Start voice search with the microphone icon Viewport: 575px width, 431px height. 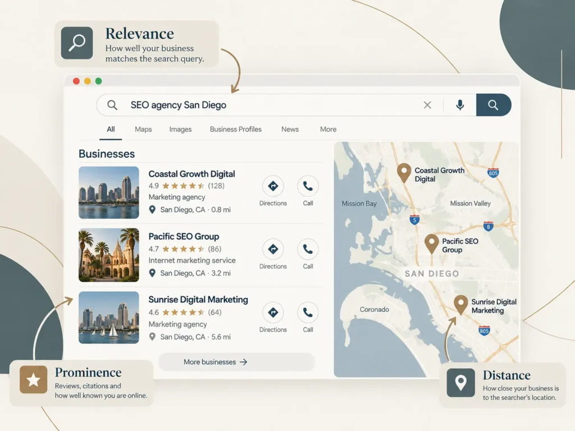pos(460,105)
